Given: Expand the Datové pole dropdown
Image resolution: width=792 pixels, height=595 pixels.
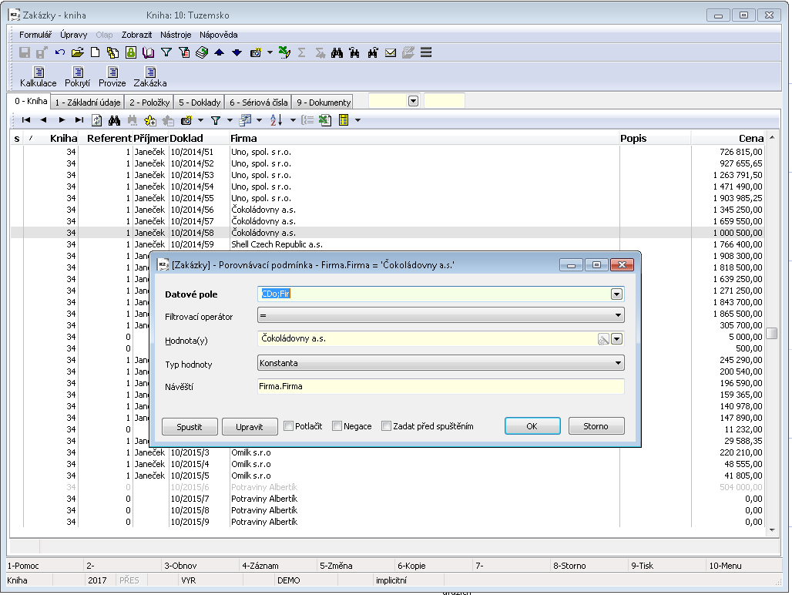Looking at the screenshot, I should point(616,294).
